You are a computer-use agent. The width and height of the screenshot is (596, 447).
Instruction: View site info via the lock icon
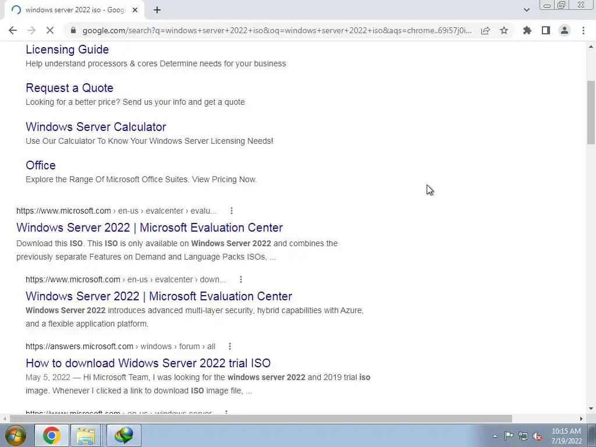point(73,30)
